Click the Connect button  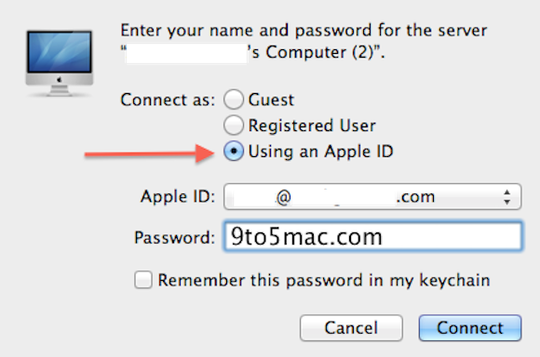click(470, 328)
